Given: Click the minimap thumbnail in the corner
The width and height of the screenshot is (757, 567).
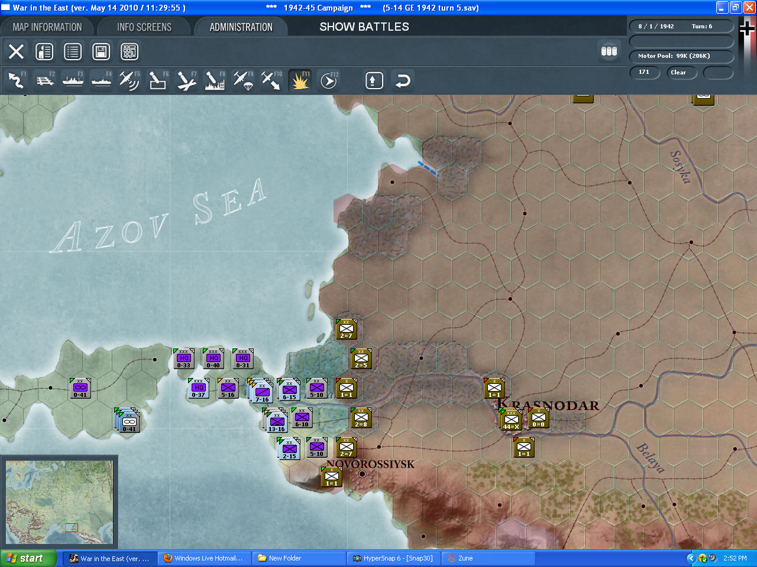Looking at the screenshot, I should (59, 502).
